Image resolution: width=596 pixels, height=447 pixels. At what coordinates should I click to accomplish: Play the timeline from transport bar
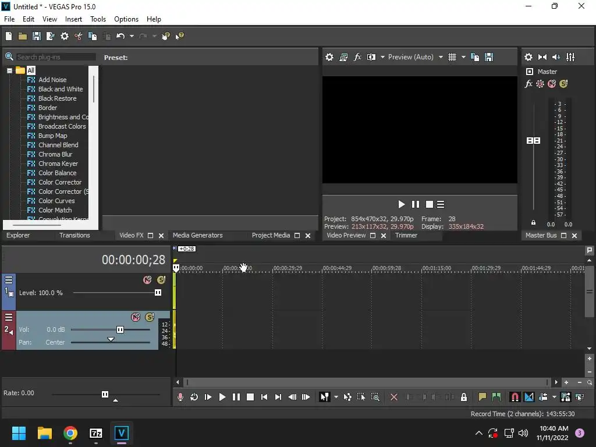222,397
